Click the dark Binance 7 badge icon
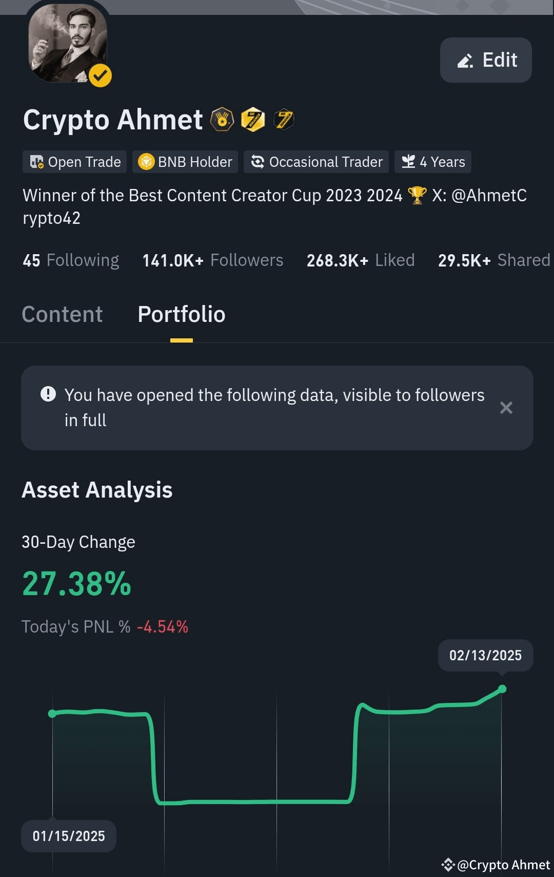The height and width of the screenshot is (877, 554). [284, 120]
